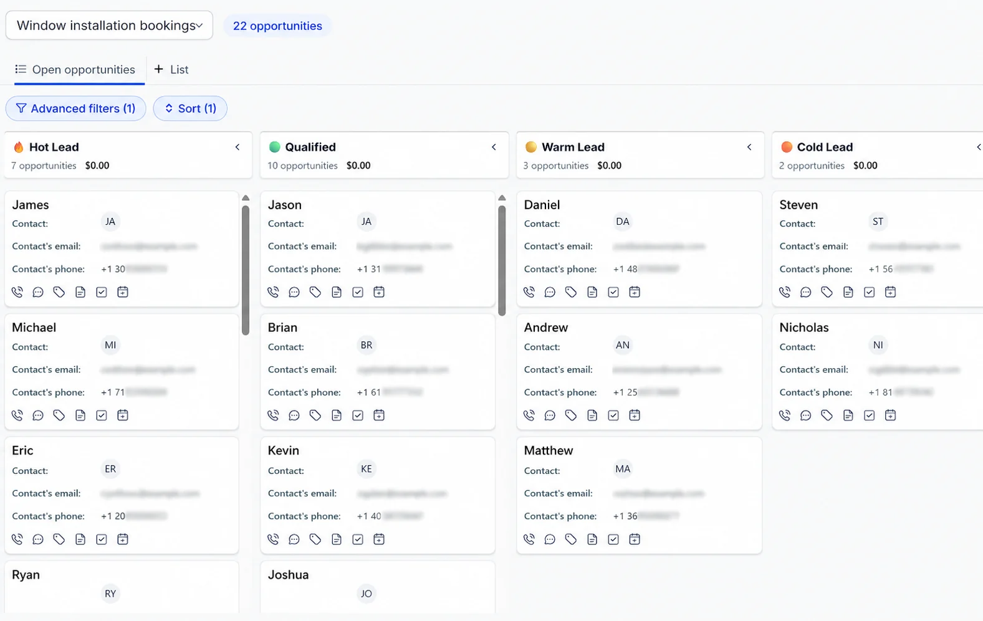This screenshot has height=621, width=983.
Task: Add a tag to Michael's card
Action: pyautogui.click(x=59, y=415)
